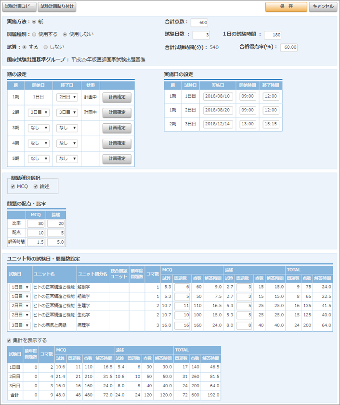340x405 pixels.
Task: Click the 合格得点率 input field
Action: 288,47
